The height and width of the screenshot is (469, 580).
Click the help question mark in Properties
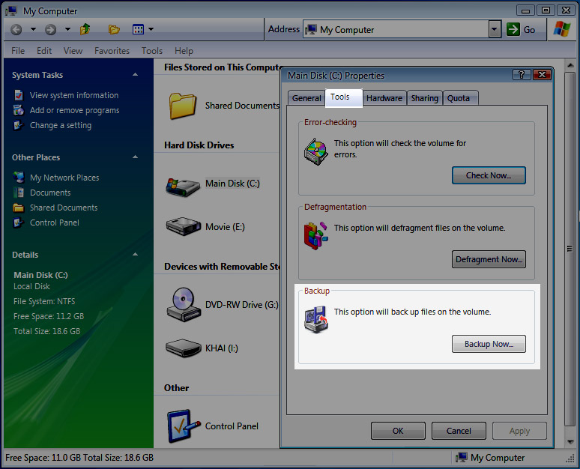tap(522, 75)
